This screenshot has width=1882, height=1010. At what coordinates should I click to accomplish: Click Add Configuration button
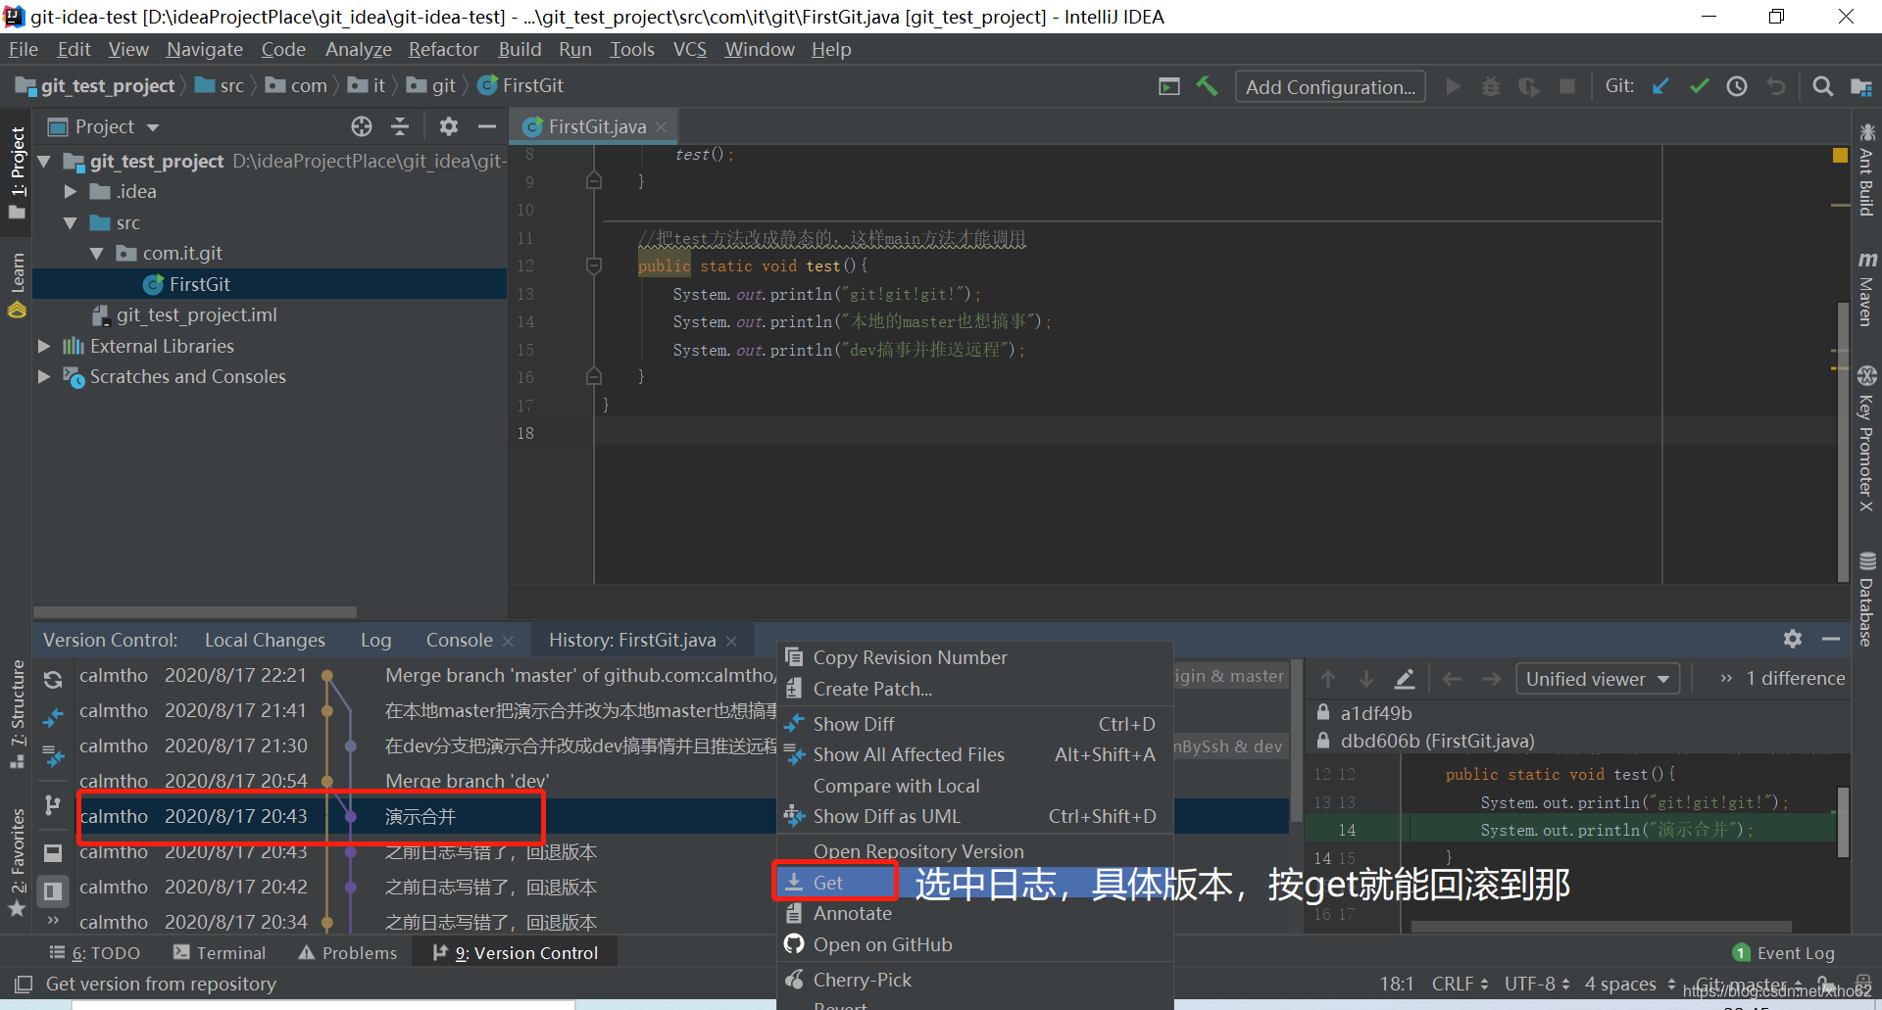1329,86
